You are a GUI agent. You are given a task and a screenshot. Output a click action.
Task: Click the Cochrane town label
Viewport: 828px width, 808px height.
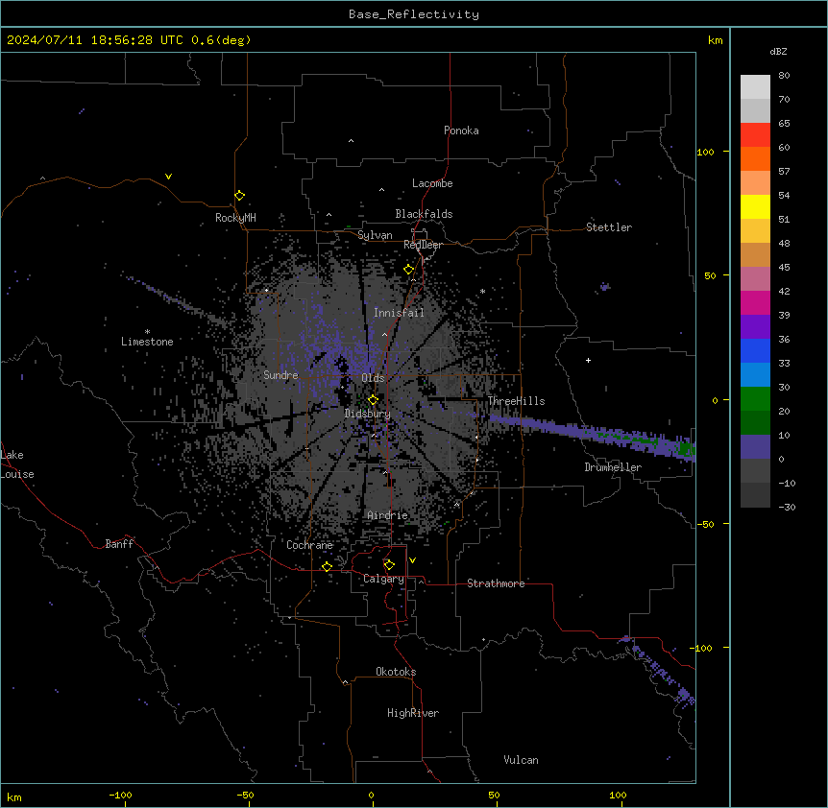tap(309, 545)
